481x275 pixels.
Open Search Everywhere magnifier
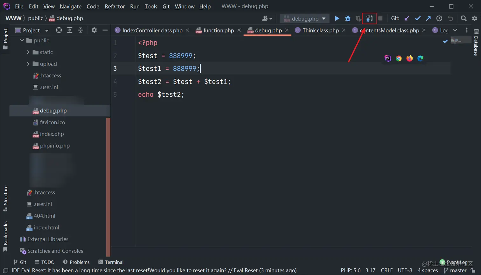click(x=464, y=18)
